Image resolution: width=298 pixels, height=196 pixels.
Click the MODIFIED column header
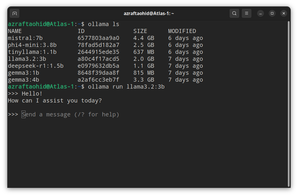[182, 31]
